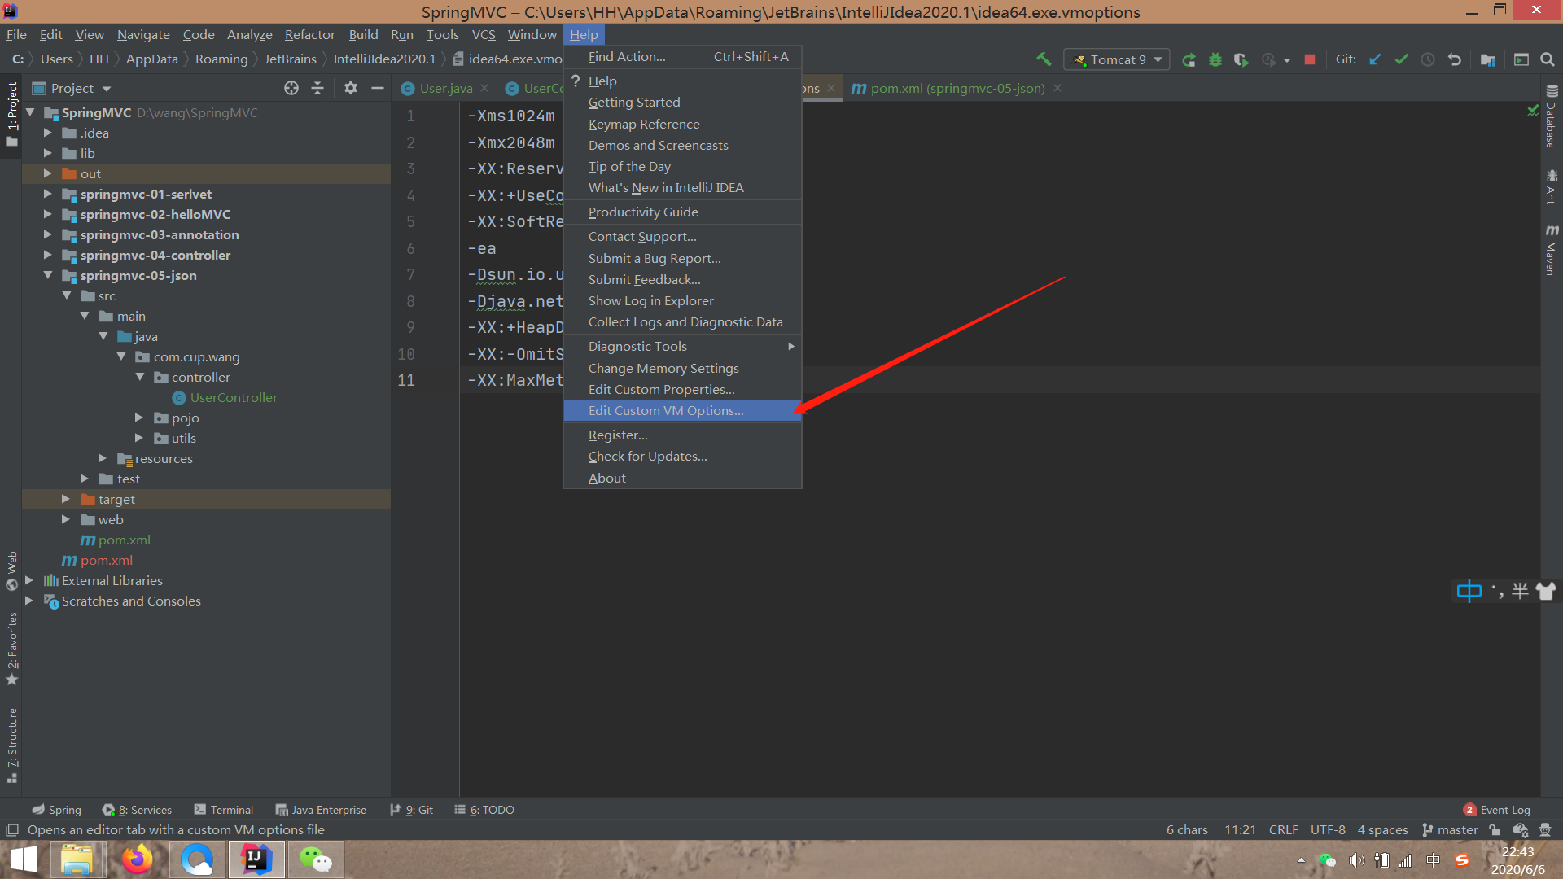The width and height of the screenshot is (1563, 879).
Task: Open Search Everywhere with the magnifier icon
Action: (1547, 59)
